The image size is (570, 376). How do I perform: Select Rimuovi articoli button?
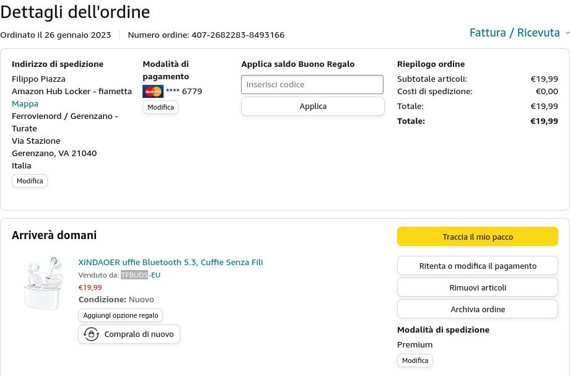tap(477, 287)
